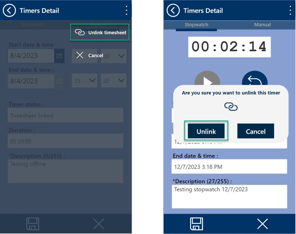Switch to Stopwatch tab on right screen
Image resolution: width=296 pixels, height=234 pixels.
click(196, 25)
